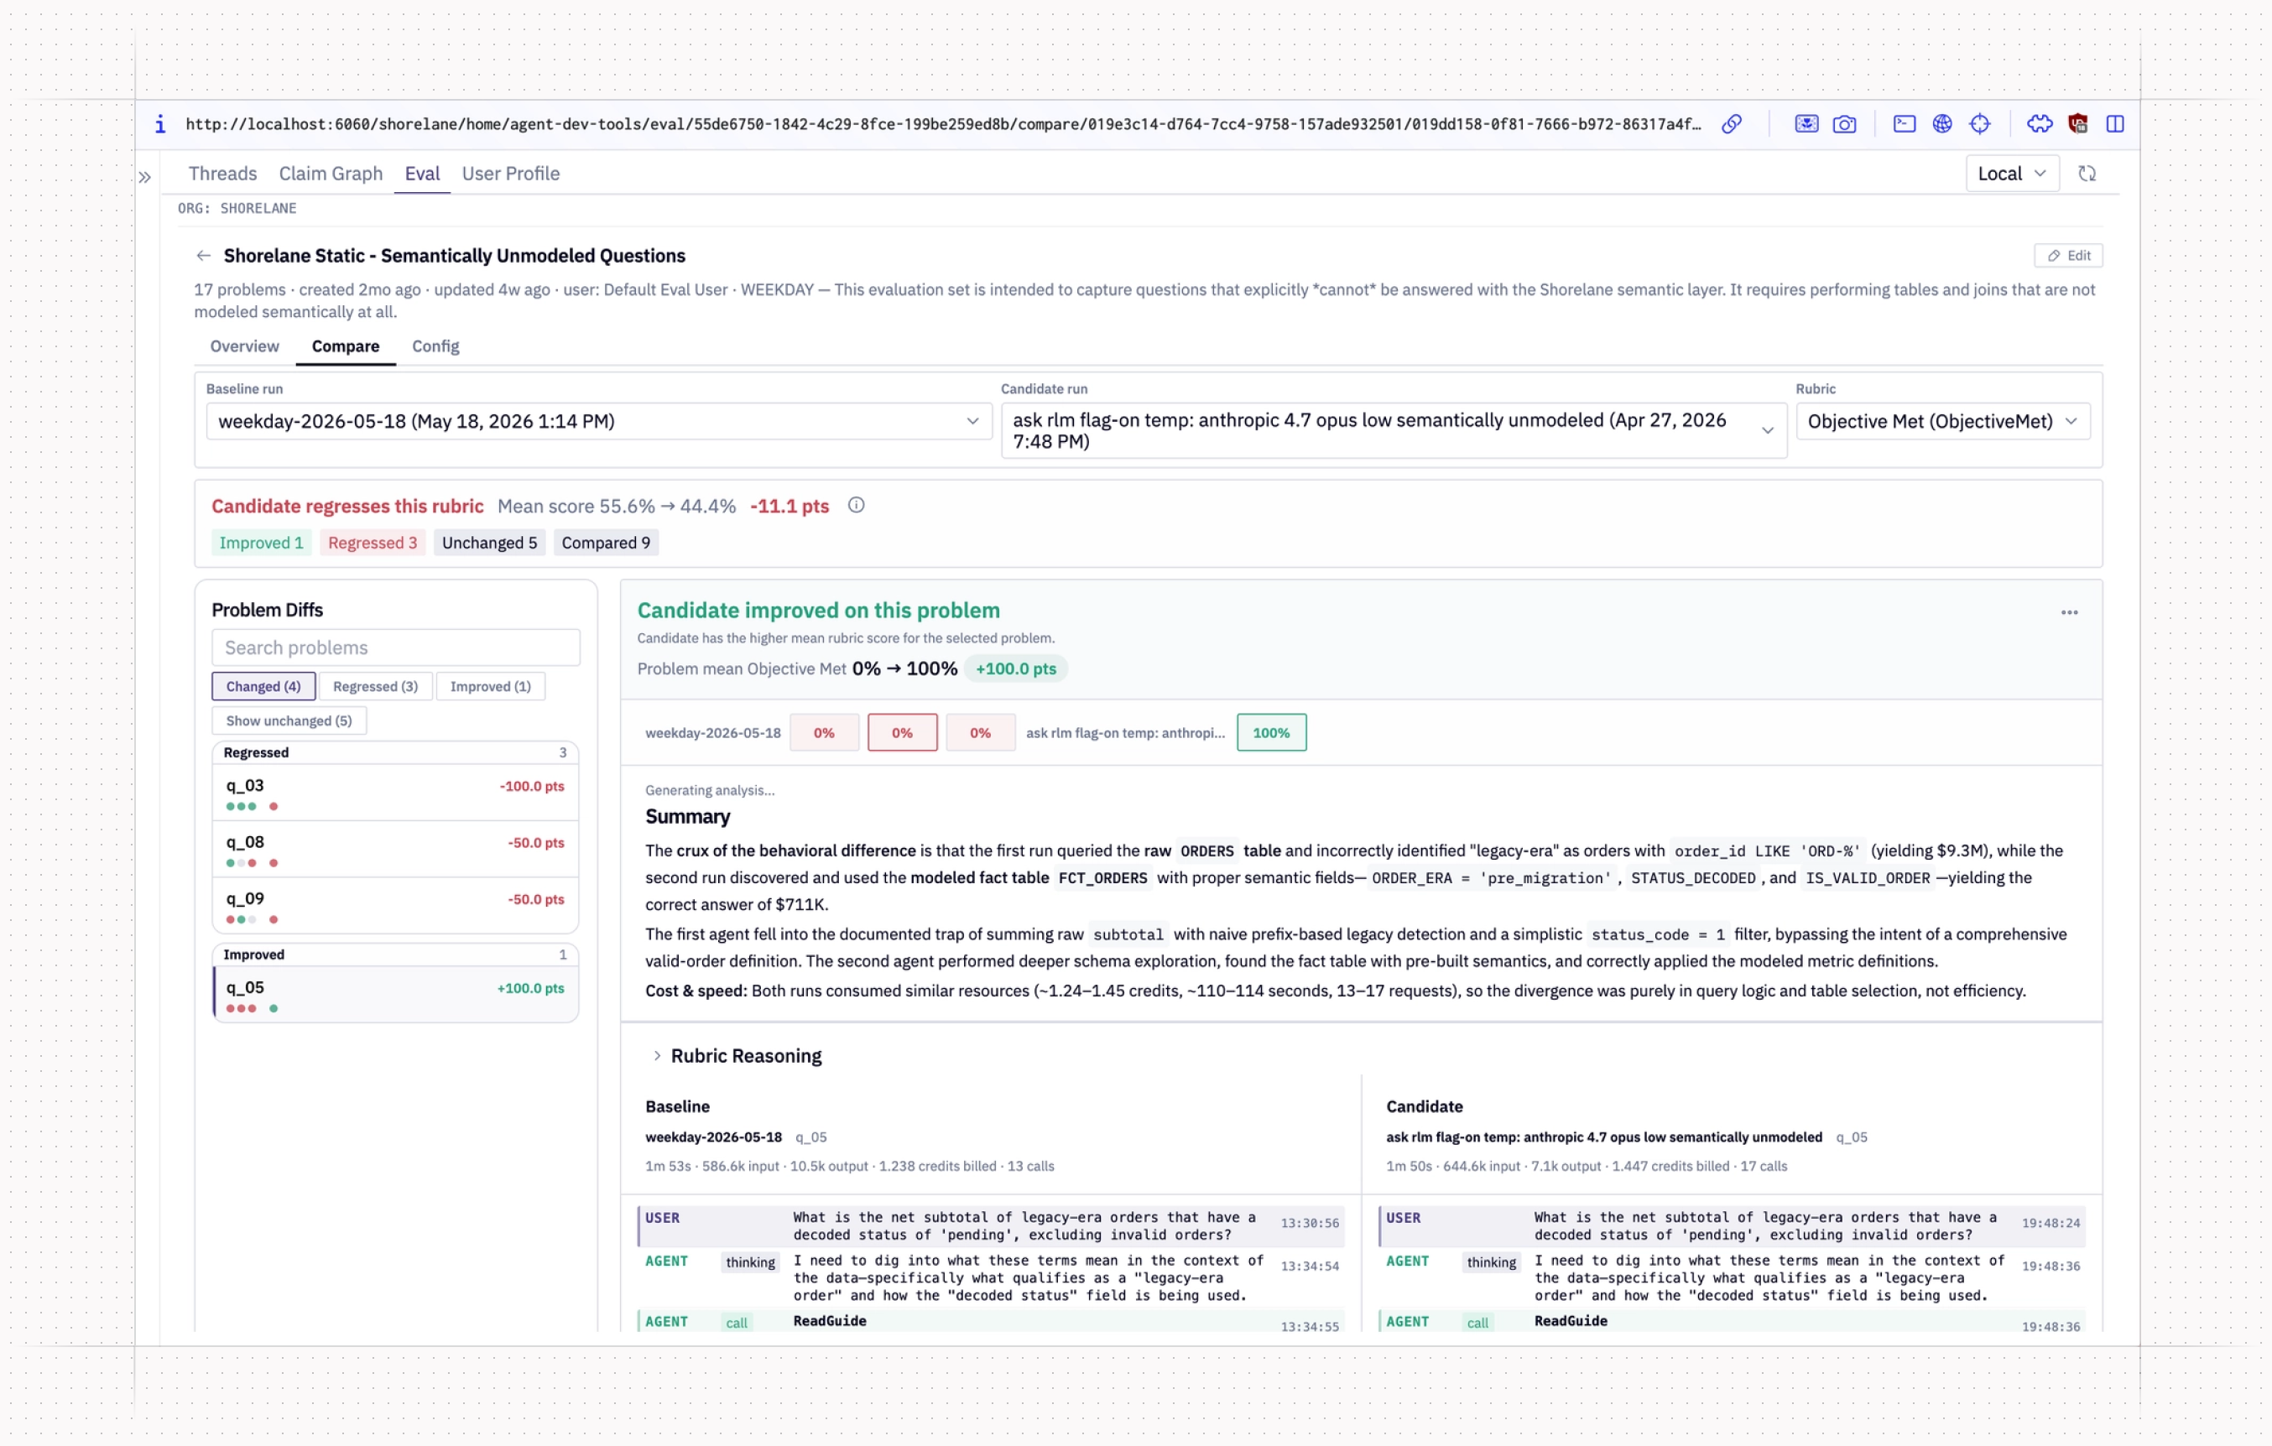Screen dimensions: 2272x1446
Task: Select the Compare sub-tab
Action: [346, 346]
